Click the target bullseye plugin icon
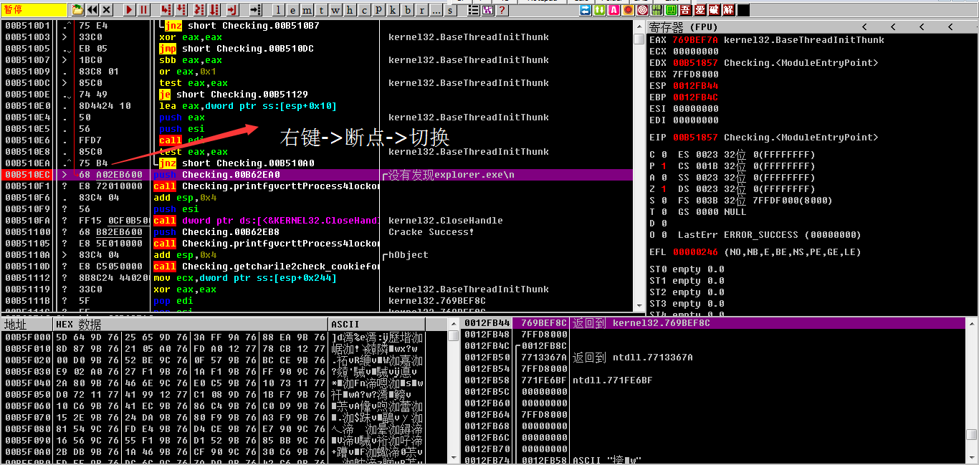 pyautogui.click(x=642, y=10)
